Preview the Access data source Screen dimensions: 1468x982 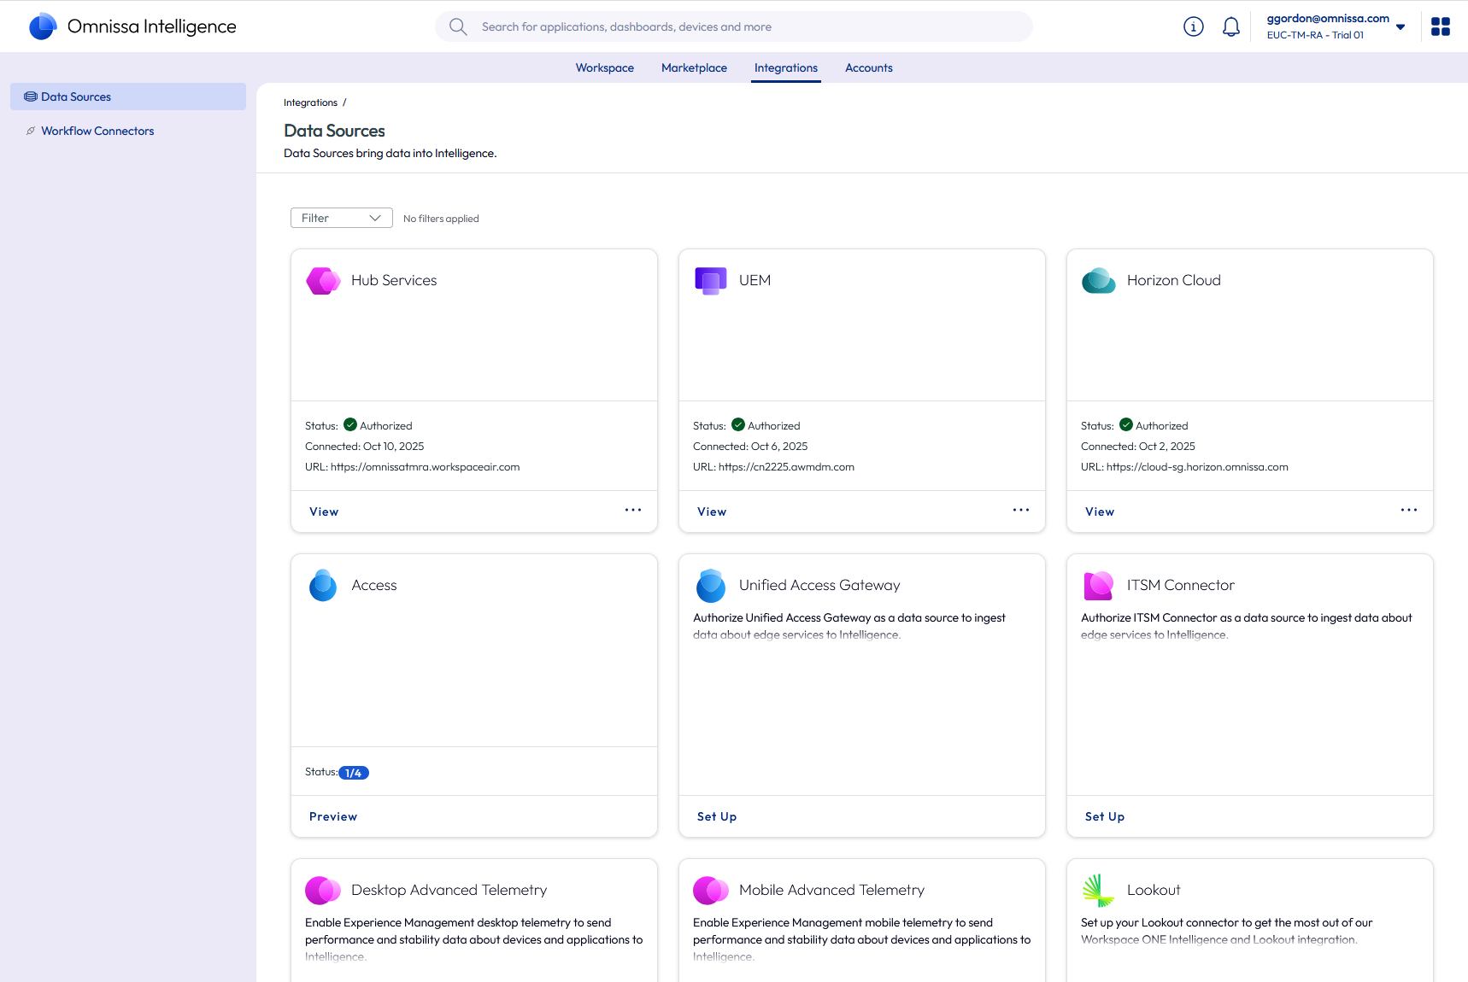(x=332, y=816)
